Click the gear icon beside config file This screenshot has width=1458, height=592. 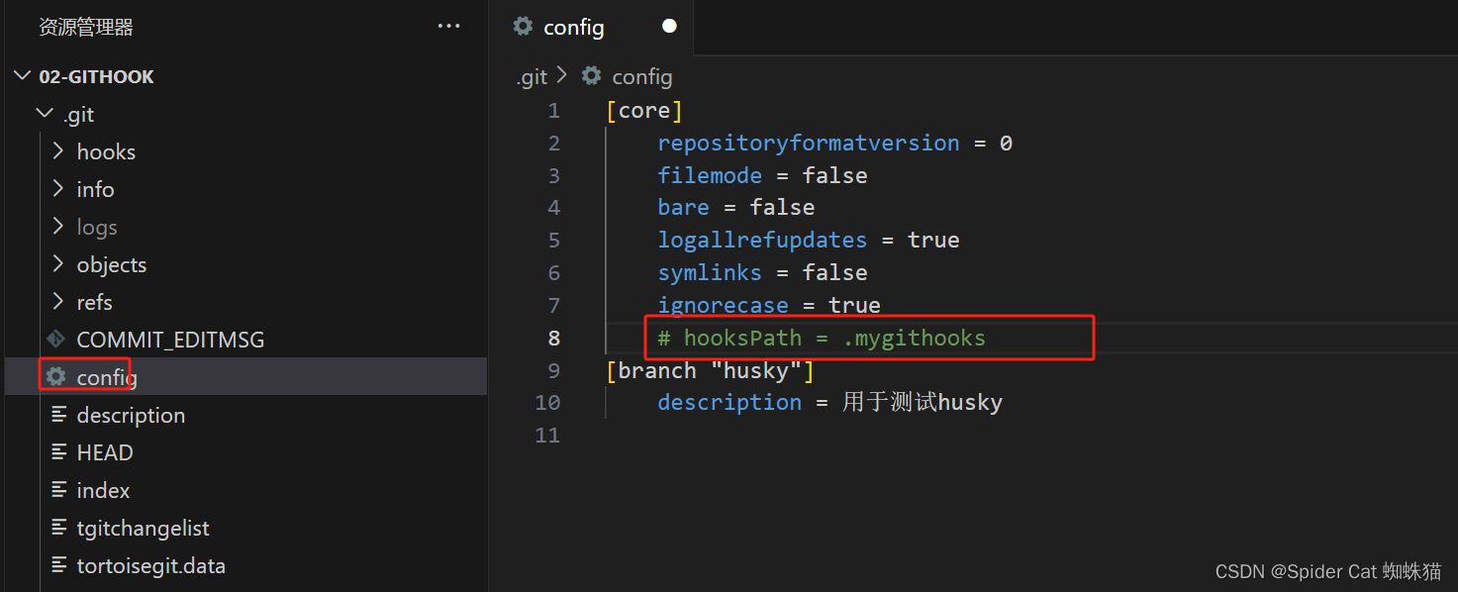pos(56,377)
